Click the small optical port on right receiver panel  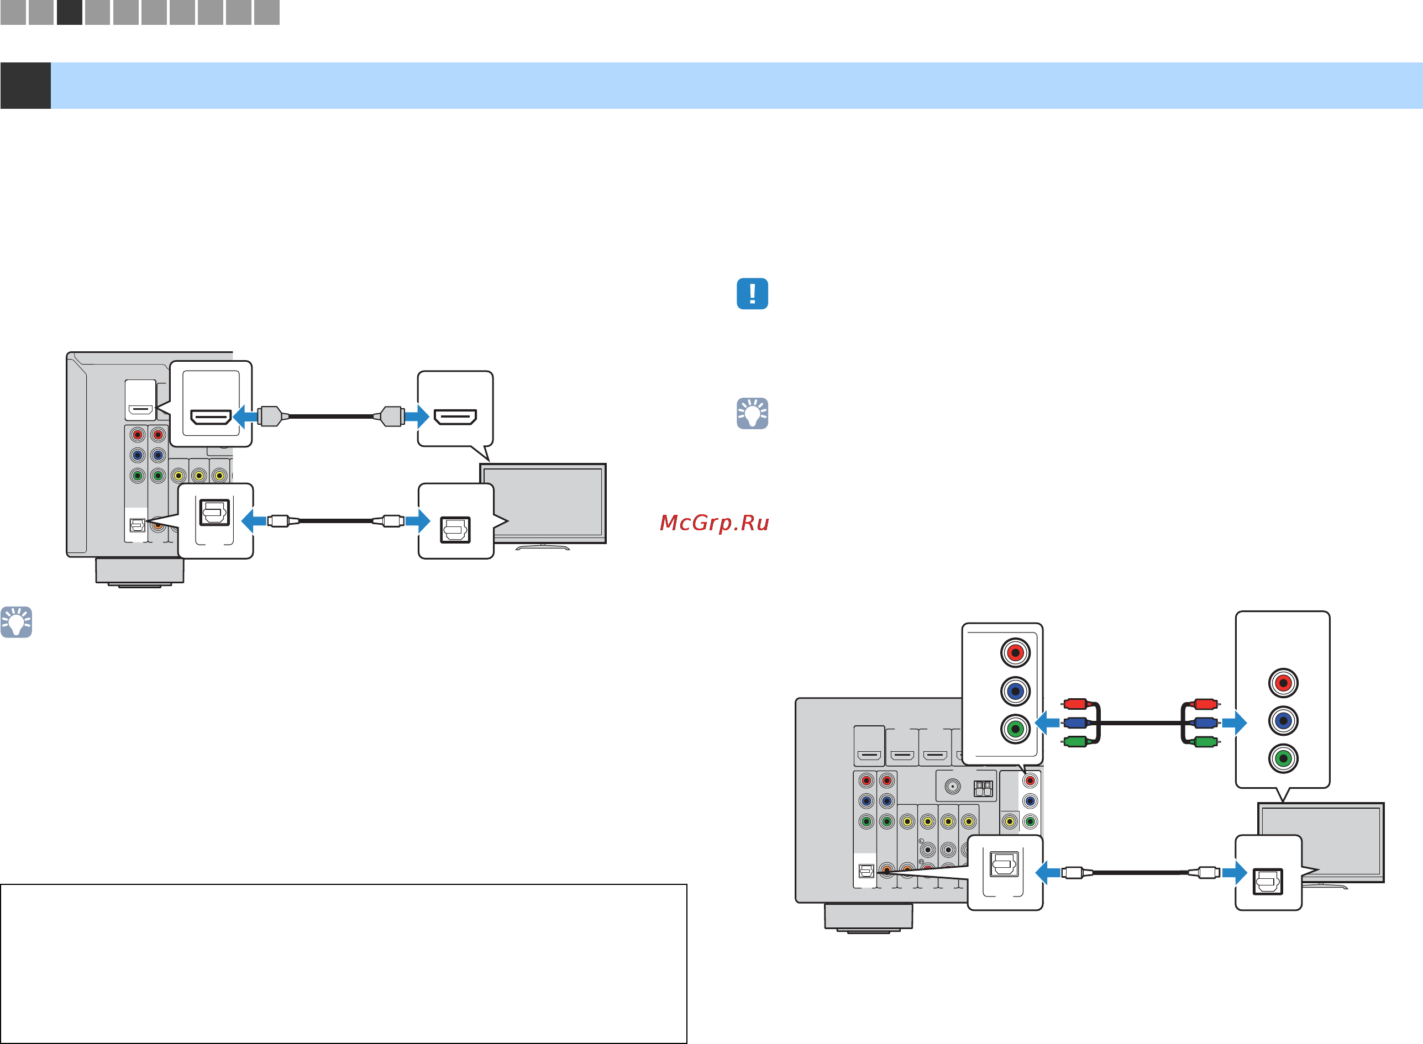(865, 871)
